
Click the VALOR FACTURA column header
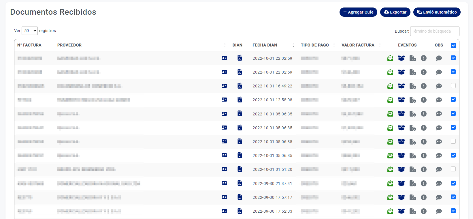[358, 45]
